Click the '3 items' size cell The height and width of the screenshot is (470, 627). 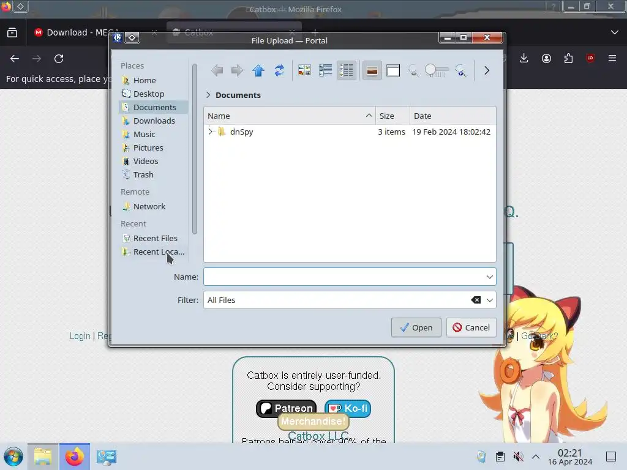[391, 132]
